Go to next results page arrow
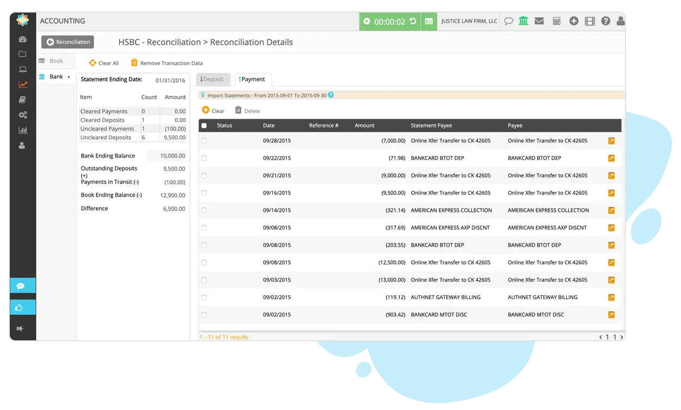Screen dimensions: 681x410 click(x=622, y=337)
